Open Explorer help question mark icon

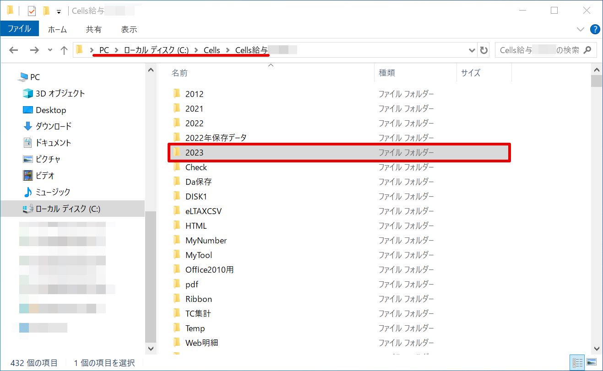(x=595, y=29)
